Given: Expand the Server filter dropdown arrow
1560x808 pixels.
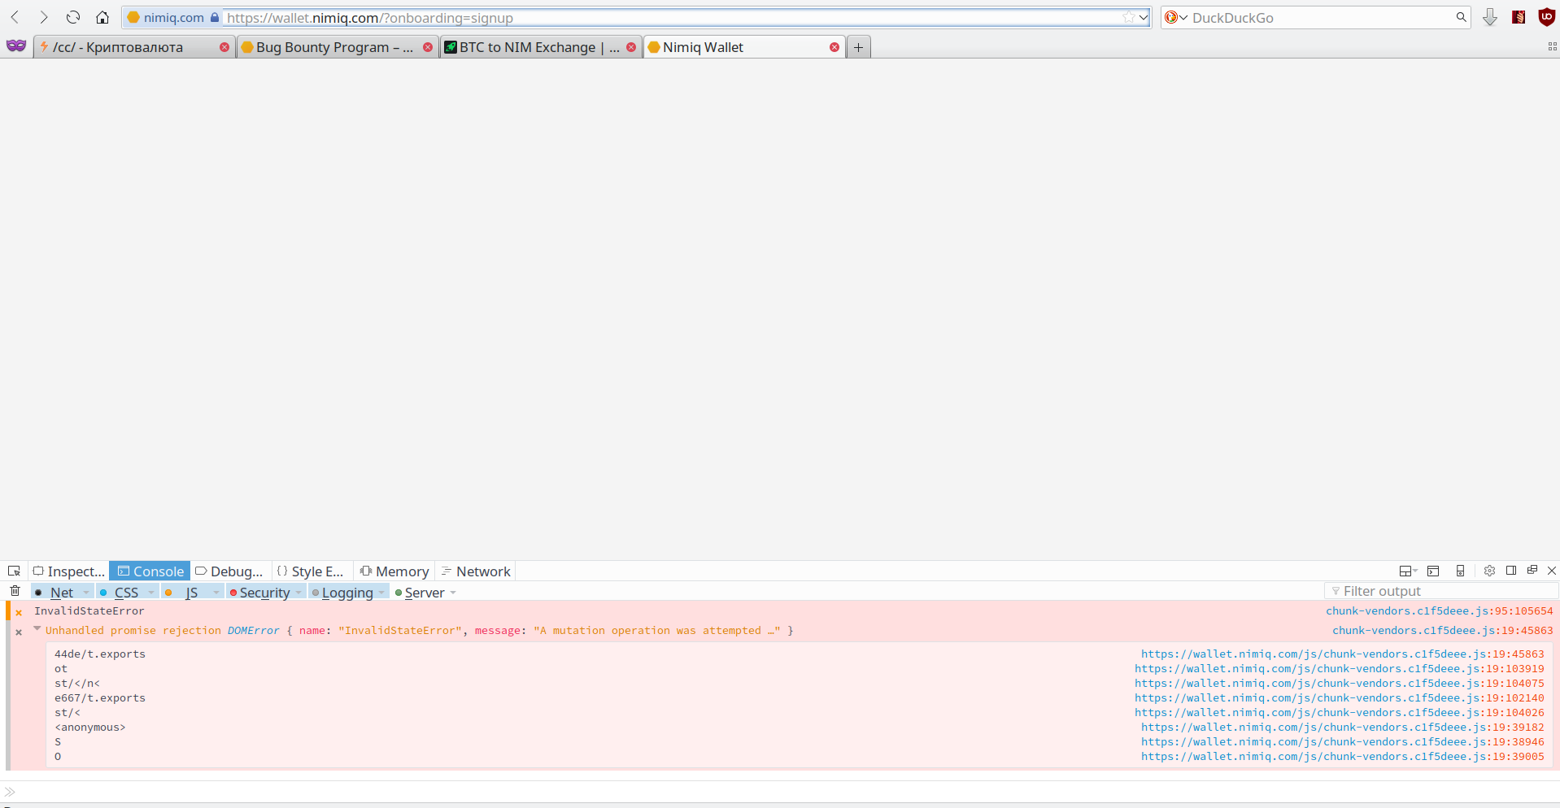Looking at the screenshot, I should (453, 593).
